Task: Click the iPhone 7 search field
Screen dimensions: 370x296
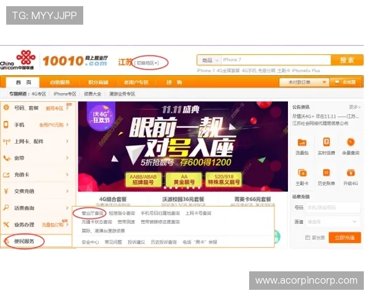Action: [276, 60]
